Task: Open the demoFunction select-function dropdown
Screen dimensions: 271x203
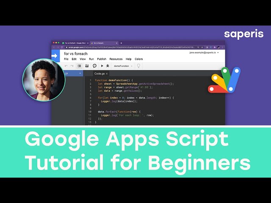Action: (x=123, y=66)
